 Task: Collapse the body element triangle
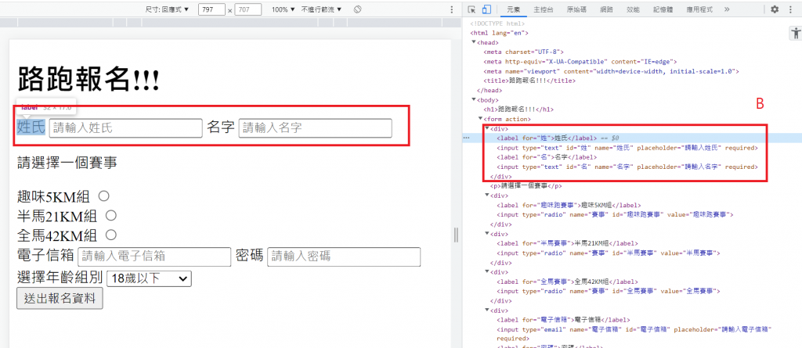coord(474,99)
